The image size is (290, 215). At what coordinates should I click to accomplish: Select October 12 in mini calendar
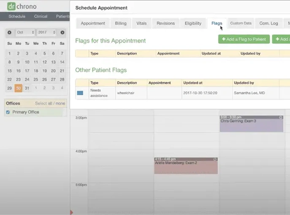[x=45, y=62]
